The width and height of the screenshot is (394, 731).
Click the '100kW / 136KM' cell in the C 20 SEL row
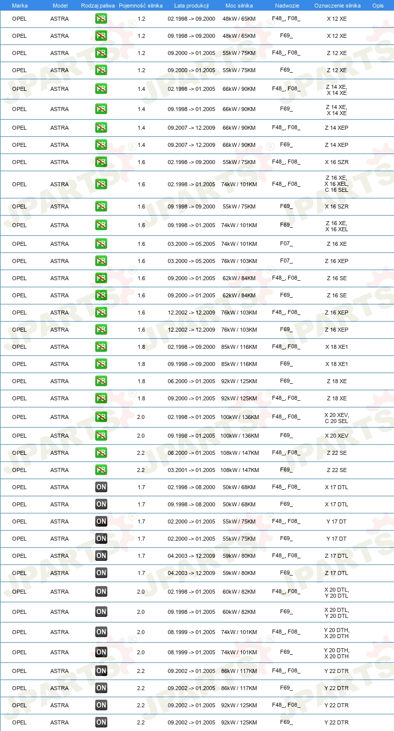[x=239, y=417]
